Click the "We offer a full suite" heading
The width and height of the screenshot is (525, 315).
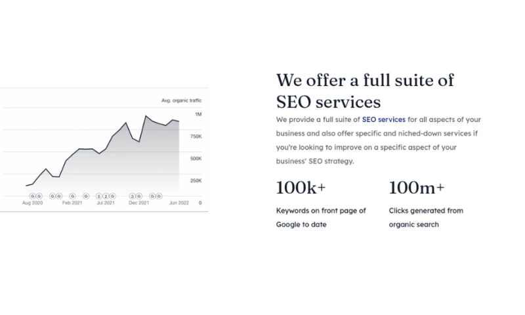click(x=365, y=91)
